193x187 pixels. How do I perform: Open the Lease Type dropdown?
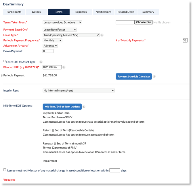(71, 35)
